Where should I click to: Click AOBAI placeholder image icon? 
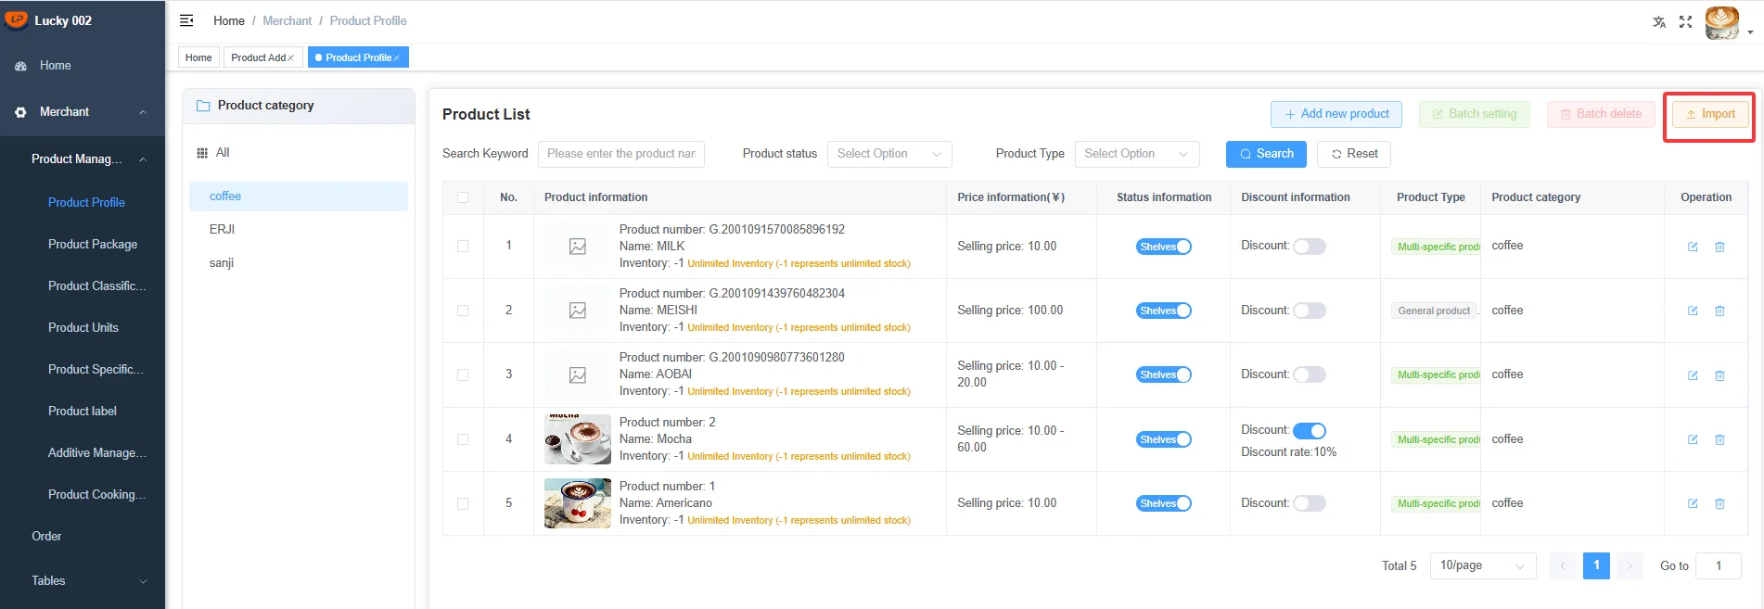tap(578, 375)
